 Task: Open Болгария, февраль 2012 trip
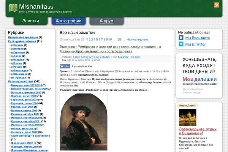pos(26,92)
